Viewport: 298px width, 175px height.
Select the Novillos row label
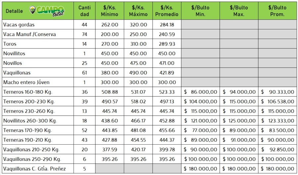click(x=12, y=63)
